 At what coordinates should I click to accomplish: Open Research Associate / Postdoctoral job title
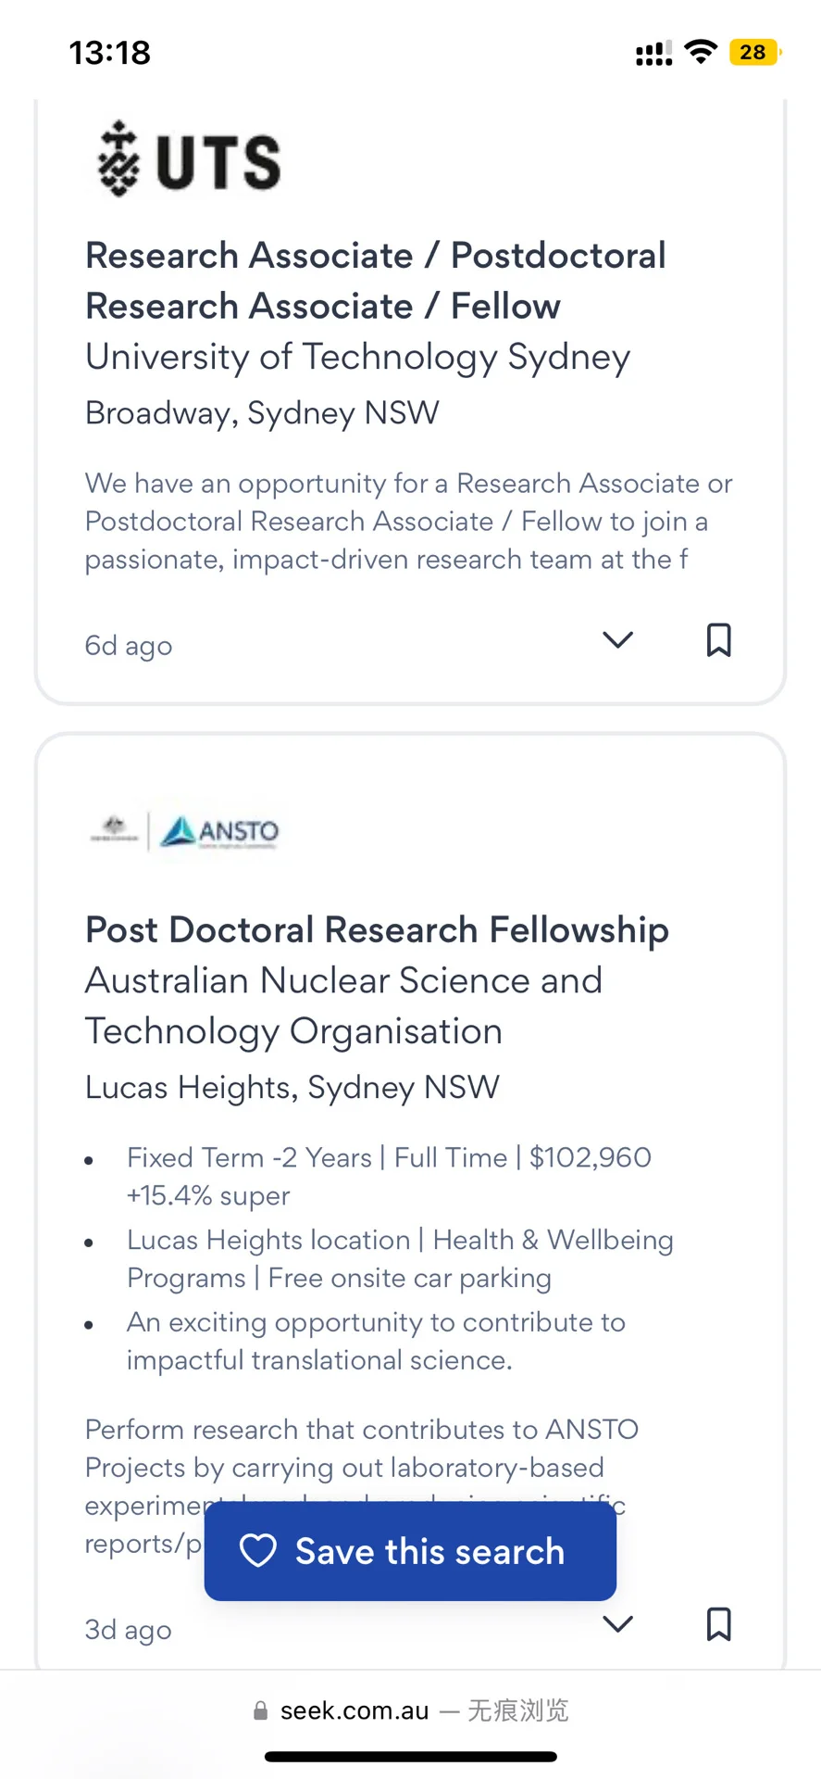pyautogui.click(x=376, y=281)
